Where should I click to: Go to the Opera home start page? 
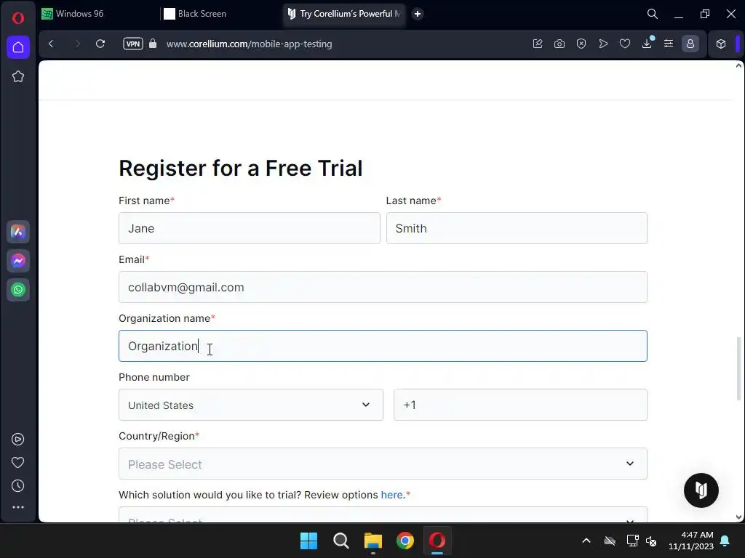pyautogui.click(x=18, y=47)
